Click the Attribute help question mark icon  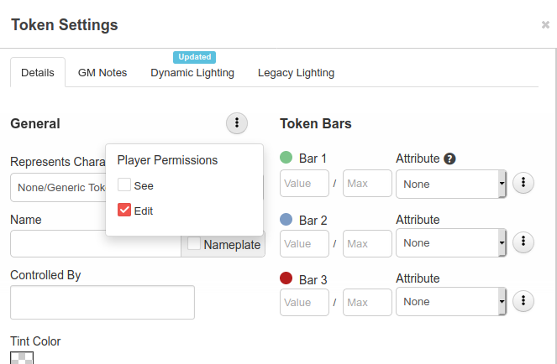tap(449, 159)
